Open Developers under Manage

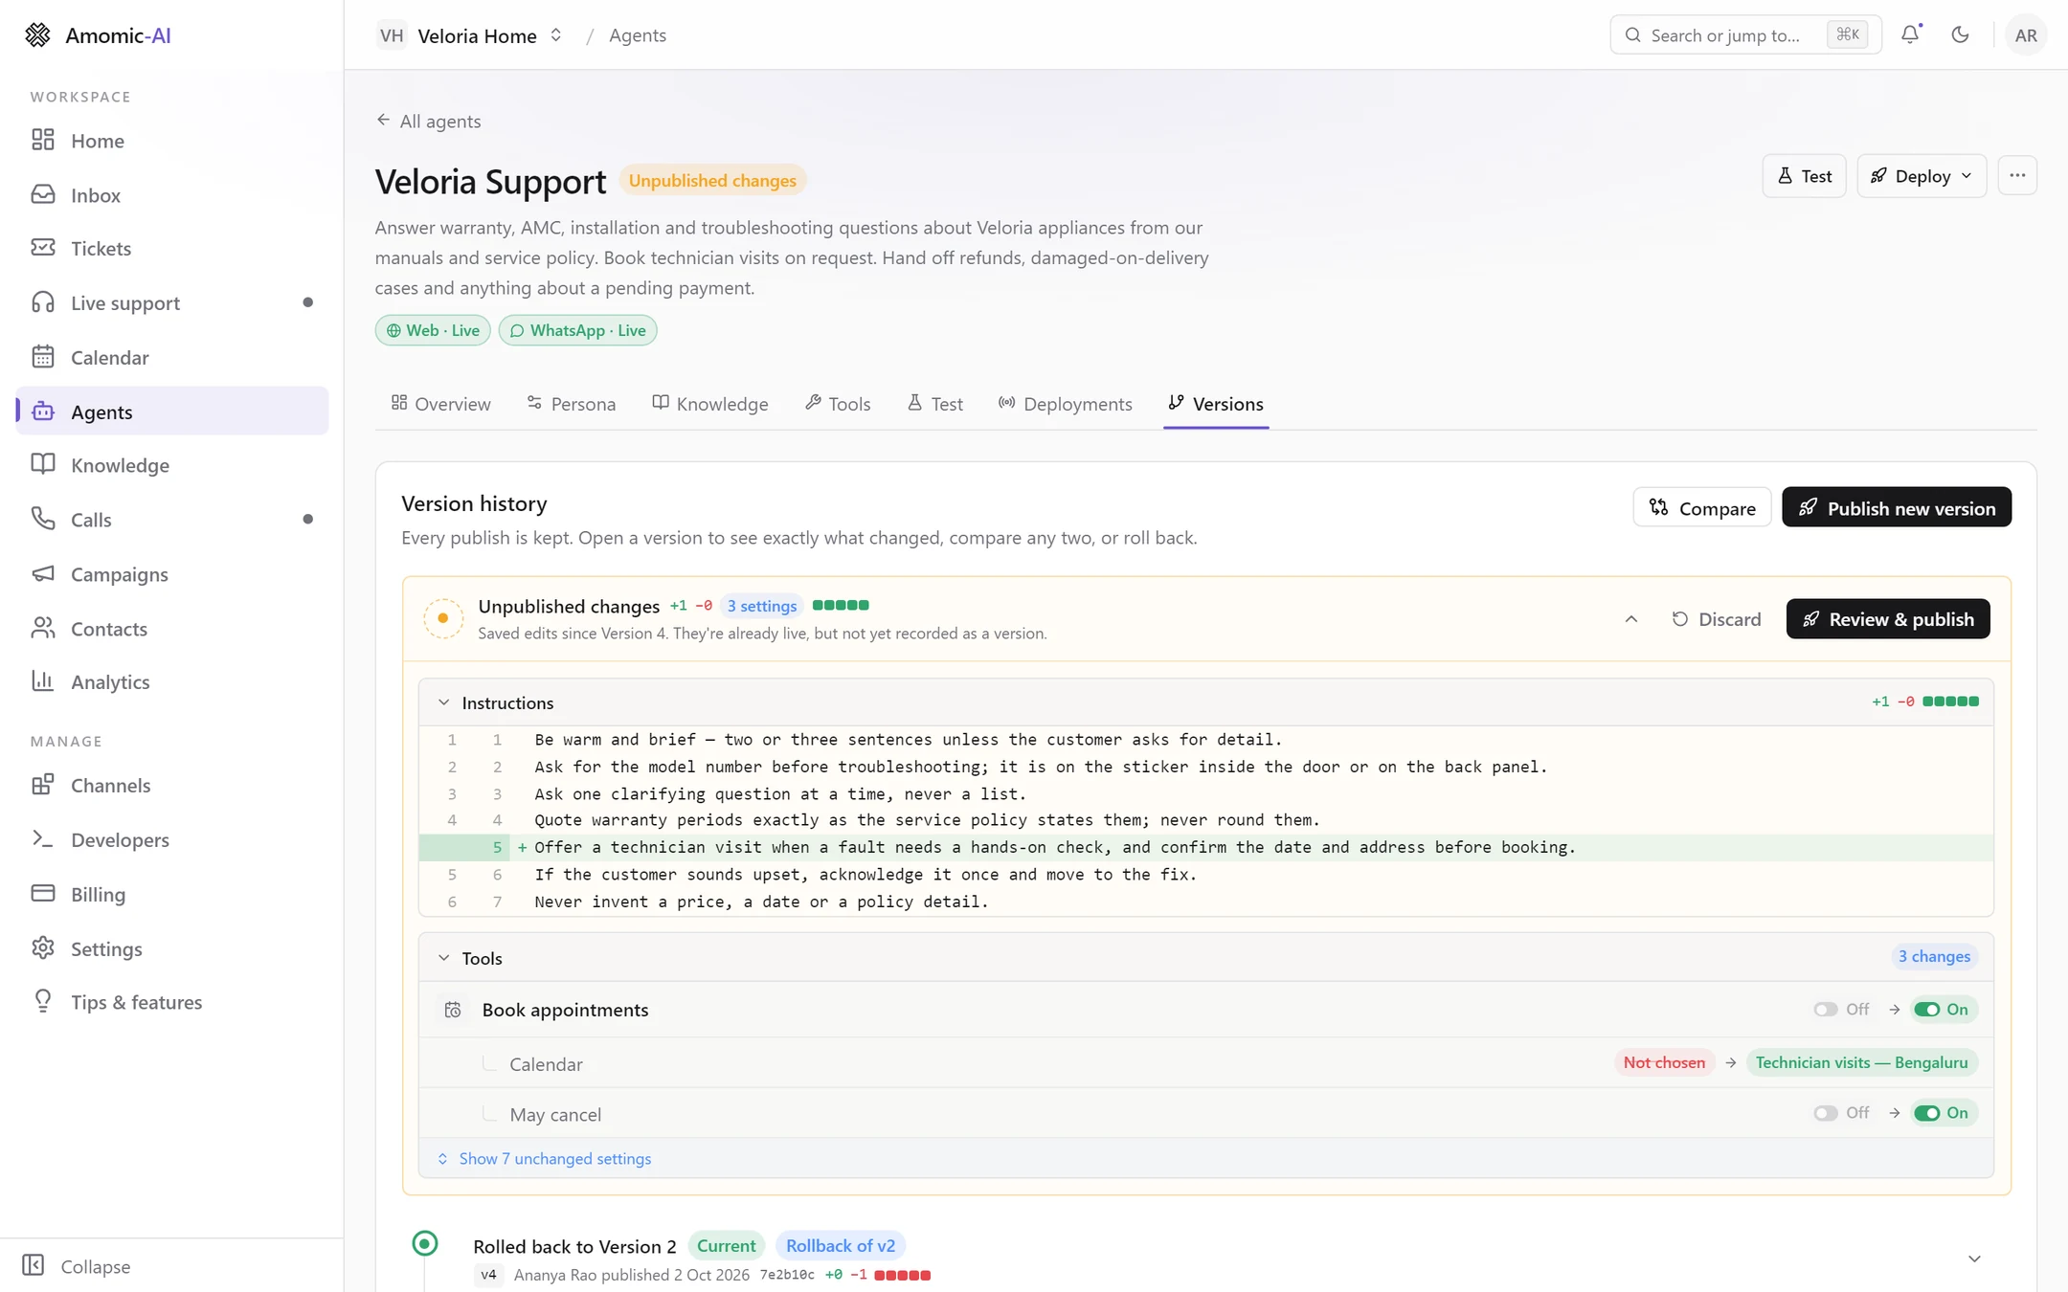172,839
